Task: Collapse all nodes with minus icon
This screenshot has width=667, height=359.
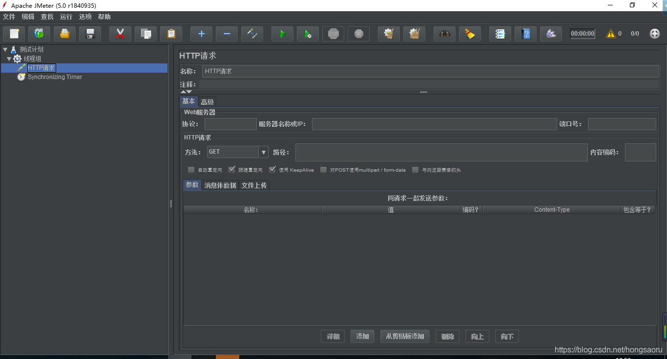Action: (x=227, y=34)
